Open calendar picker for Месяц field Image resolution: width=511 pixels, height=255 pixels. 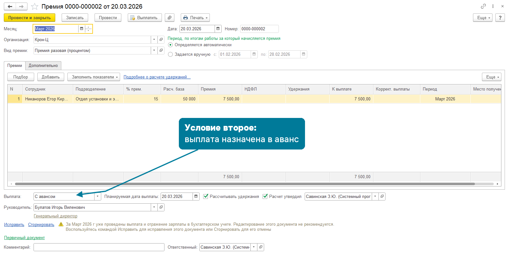tap(81, 29)
